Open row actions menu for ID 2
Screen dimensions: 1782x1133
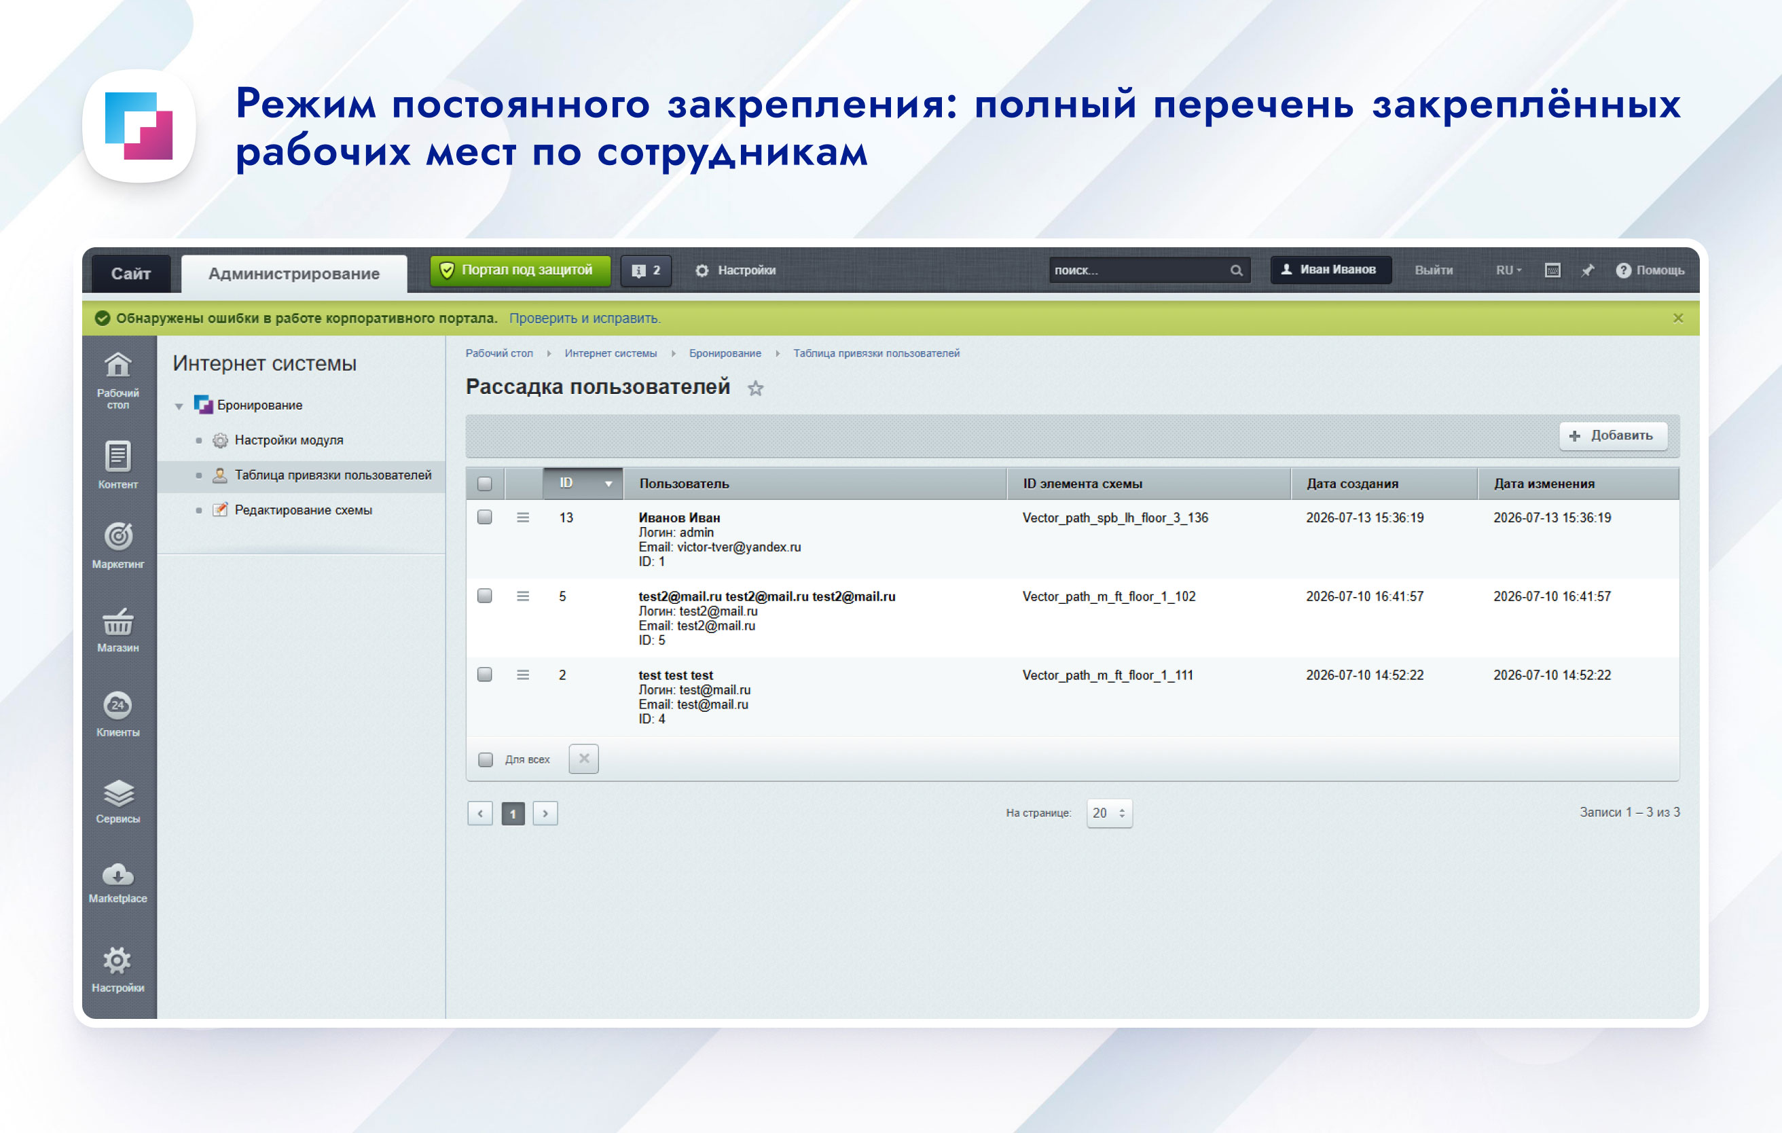522,675
